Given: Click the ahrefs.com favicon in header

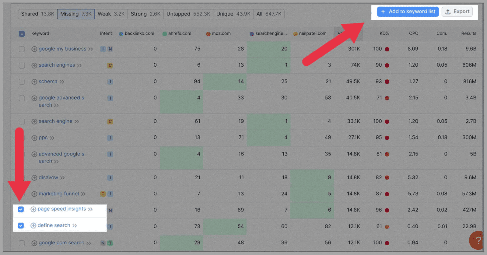Looking at the screenshot, I should pyautogui.click(x=165, y=34).
